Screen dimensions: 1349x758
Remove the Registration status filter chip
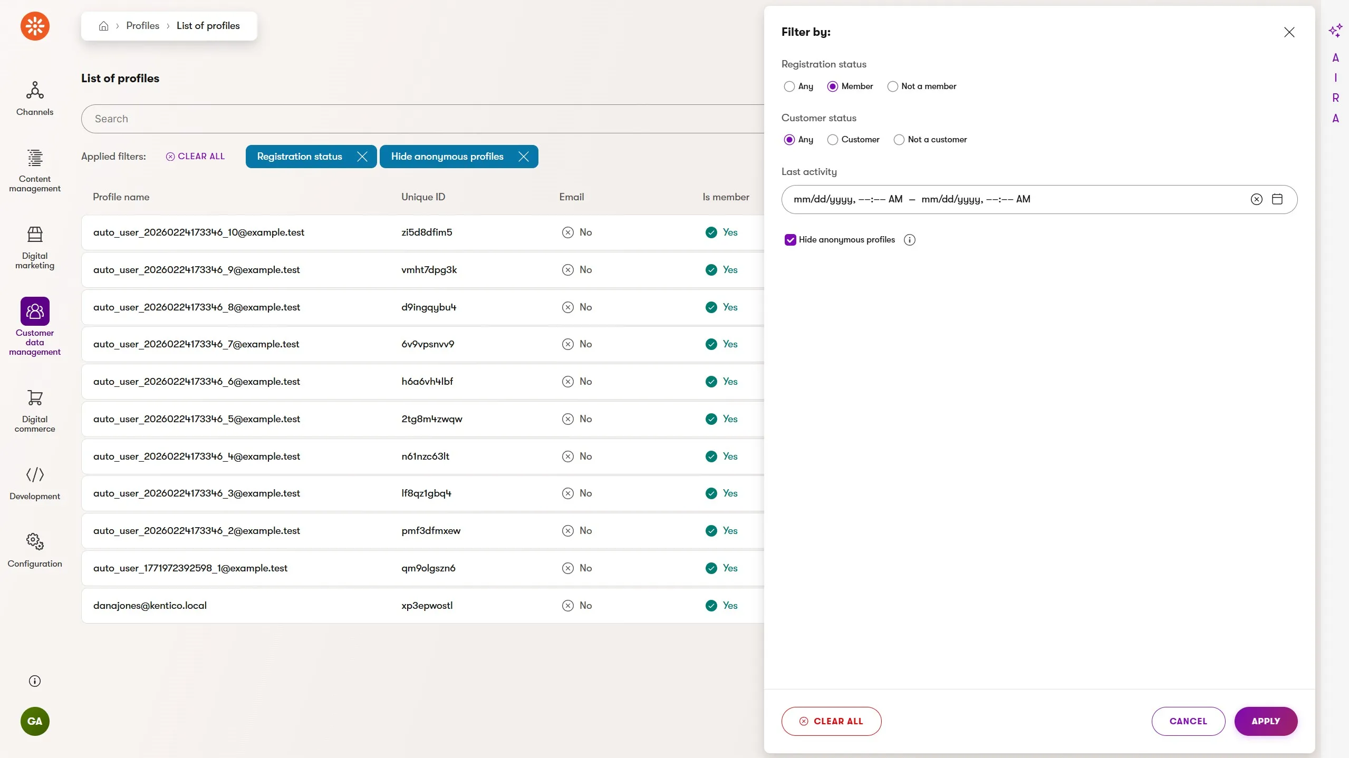(362, 157)
